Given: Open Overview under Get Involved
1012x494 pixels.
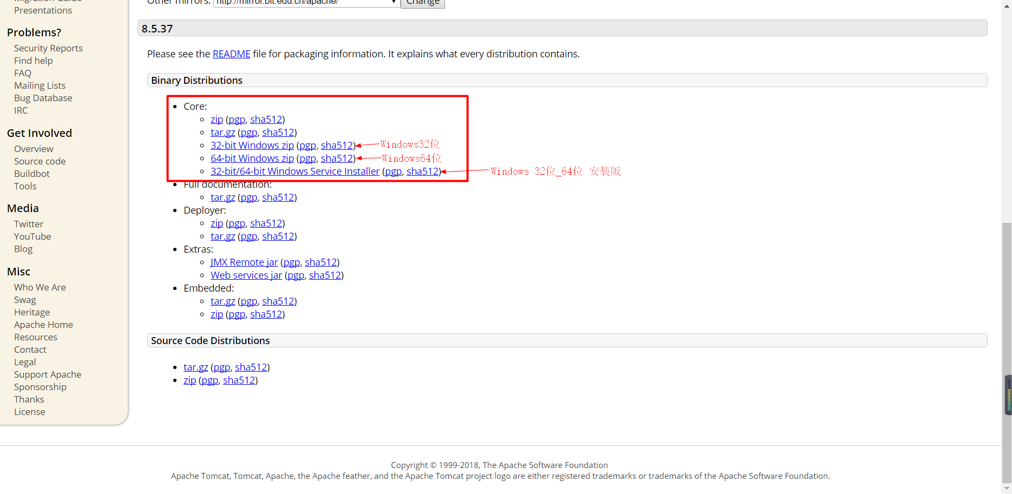Looking at the screenshot, I should pos(34,149).
